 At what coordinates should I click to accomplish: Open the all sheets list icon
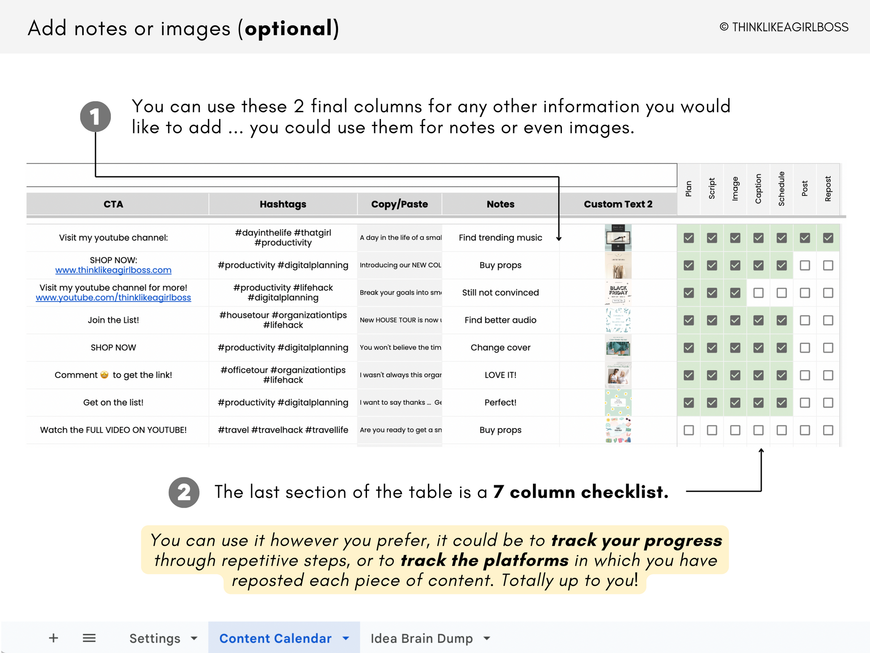pyautogui.click(x=89, y=638)
